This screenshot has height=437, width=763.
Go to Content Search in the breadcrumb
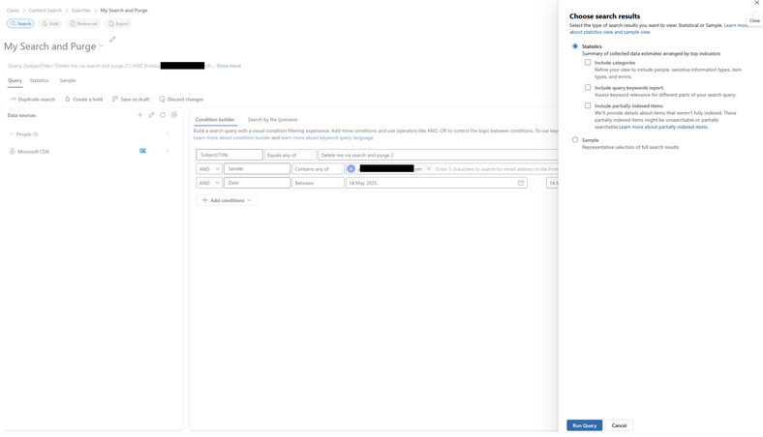click(x=46, y=11)
